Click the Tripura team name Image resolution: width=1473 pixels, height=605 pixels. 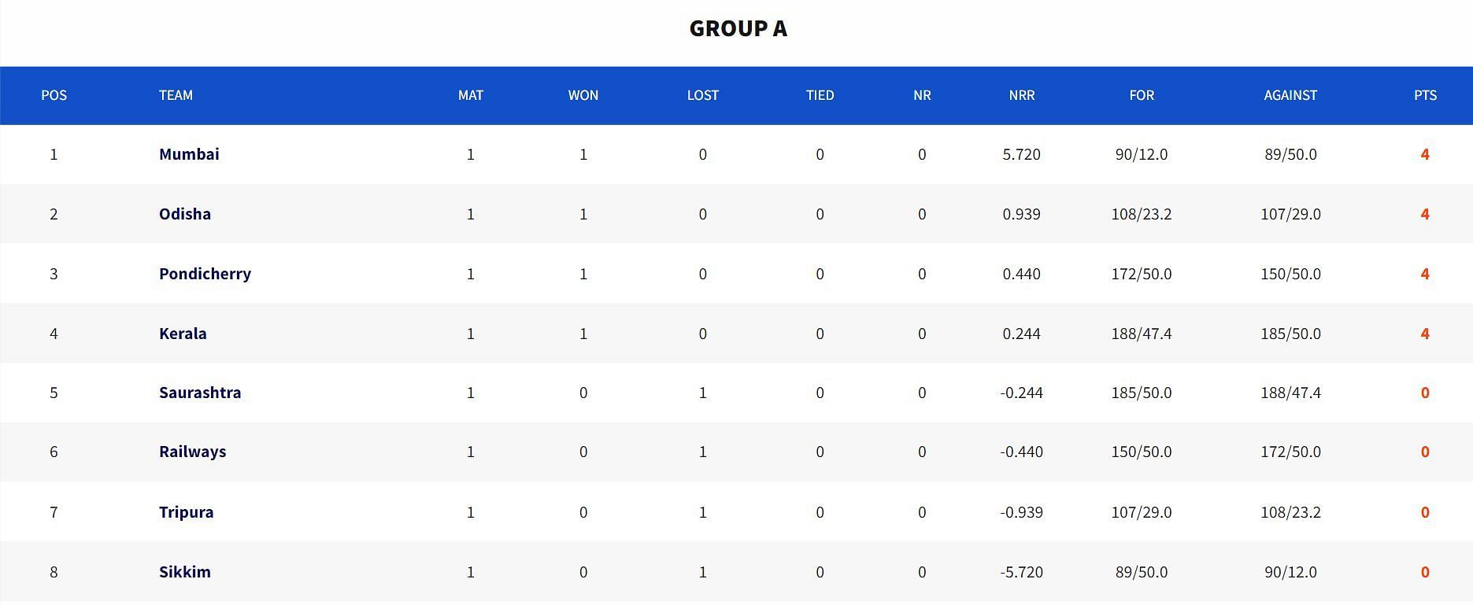(x=186, y=512)
